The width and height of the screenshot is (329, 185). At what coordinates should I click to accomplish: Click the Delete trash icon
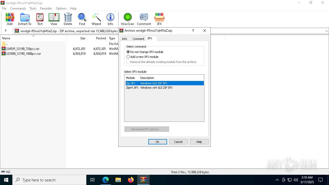click(68, 19)
